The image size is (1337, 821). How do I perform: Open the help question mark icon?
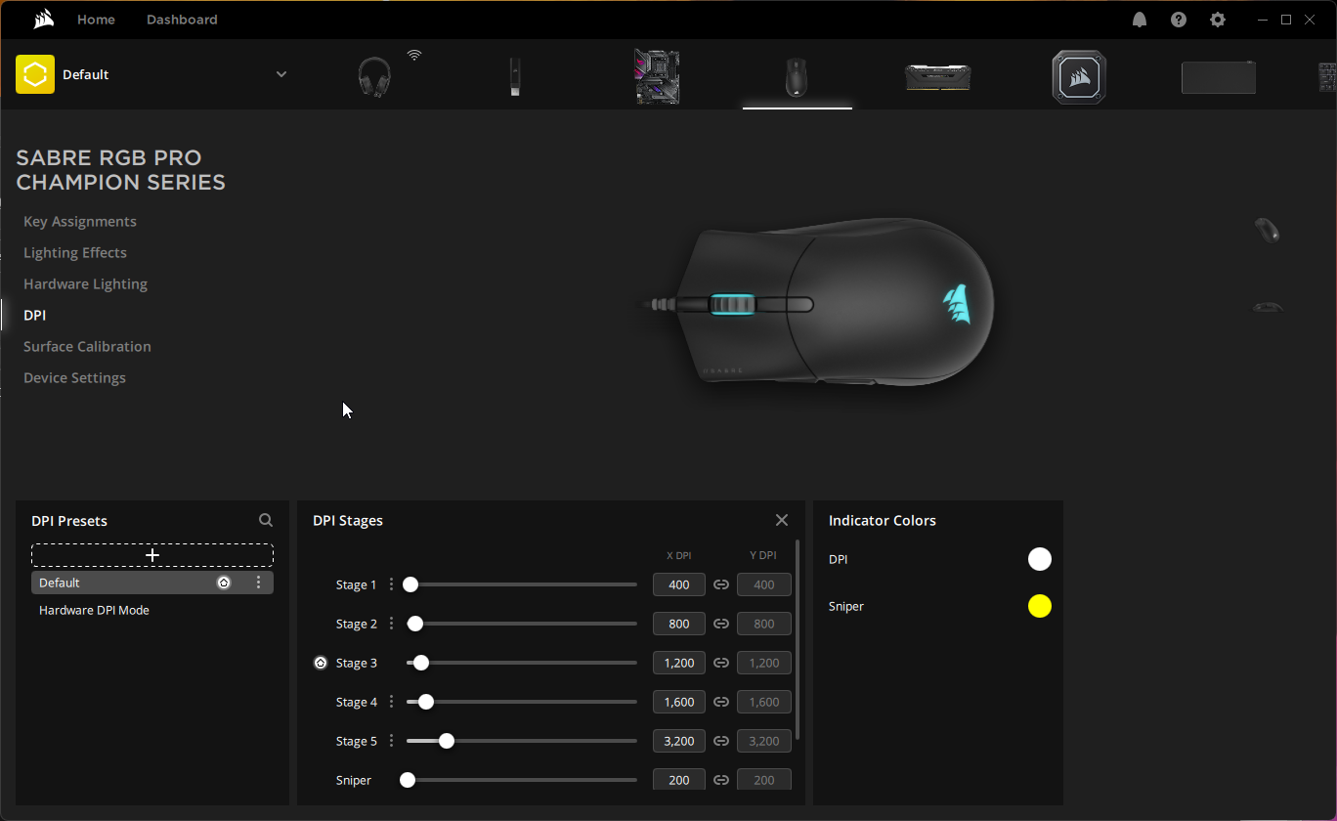[x=1179, y=20]
